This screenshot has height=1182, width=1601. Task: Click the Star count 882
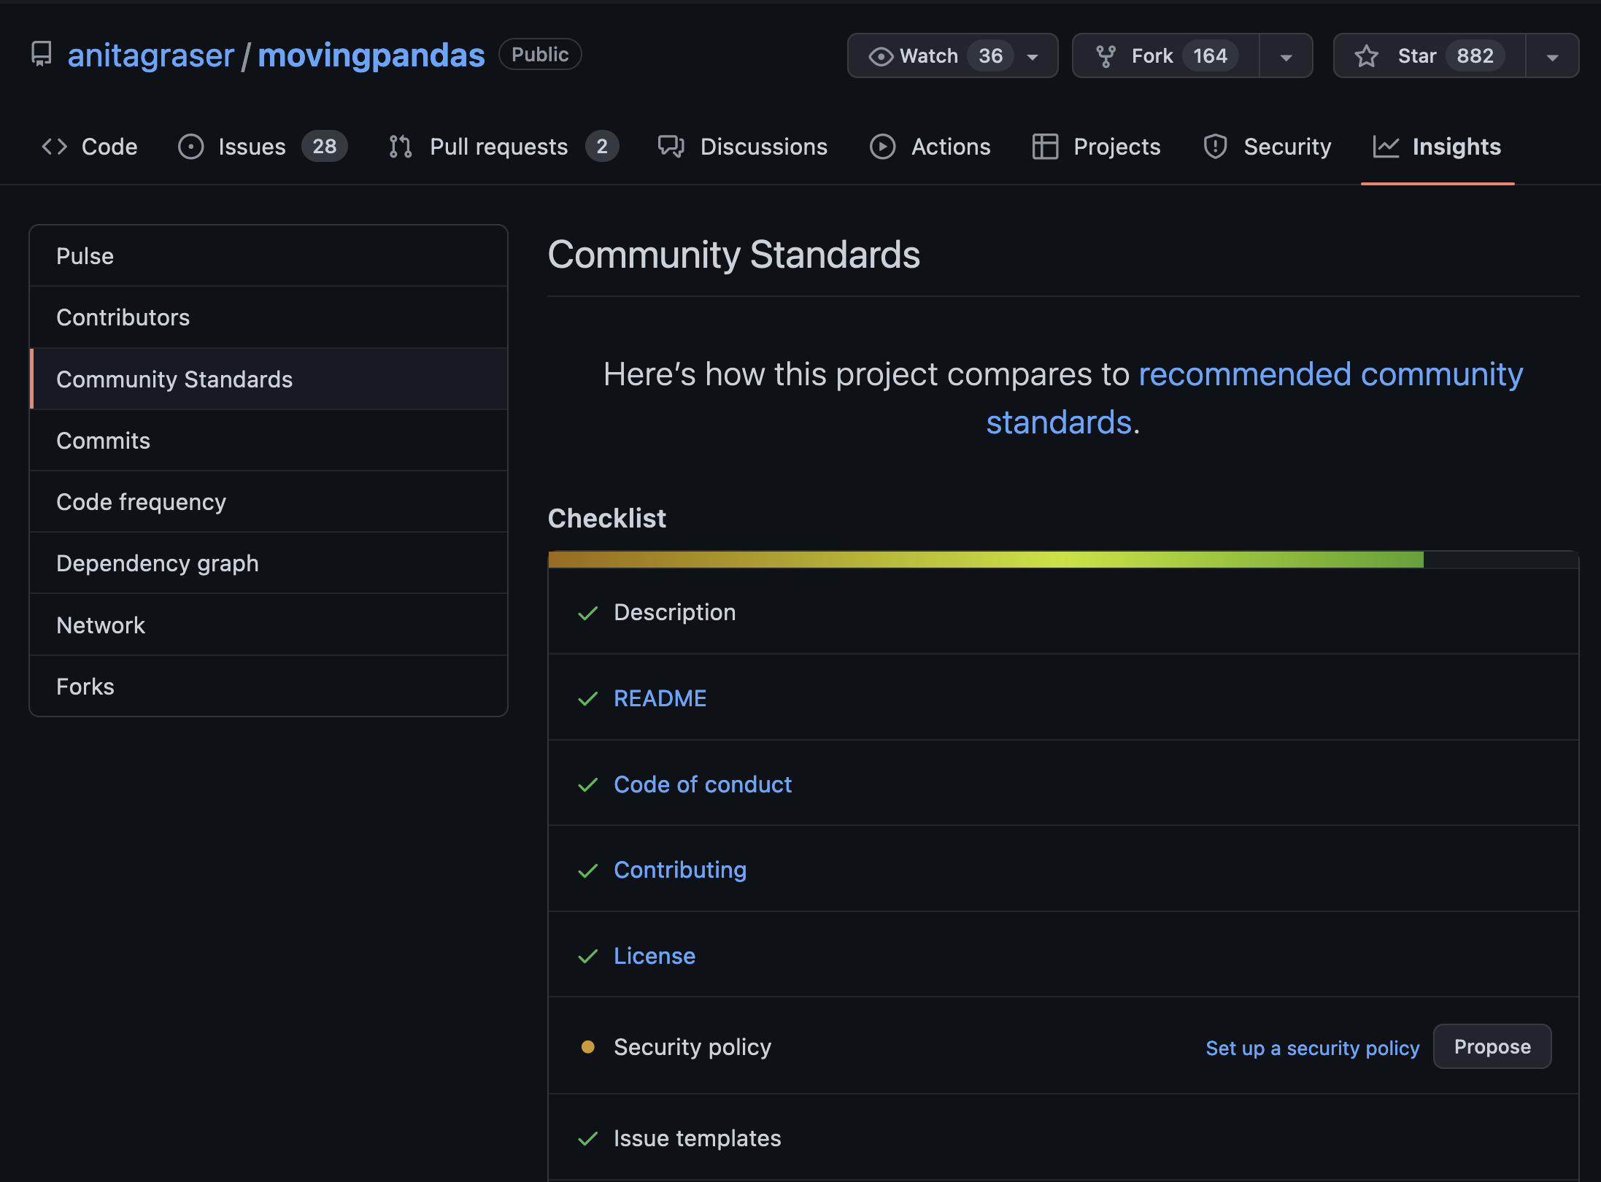pos(1475,56)
